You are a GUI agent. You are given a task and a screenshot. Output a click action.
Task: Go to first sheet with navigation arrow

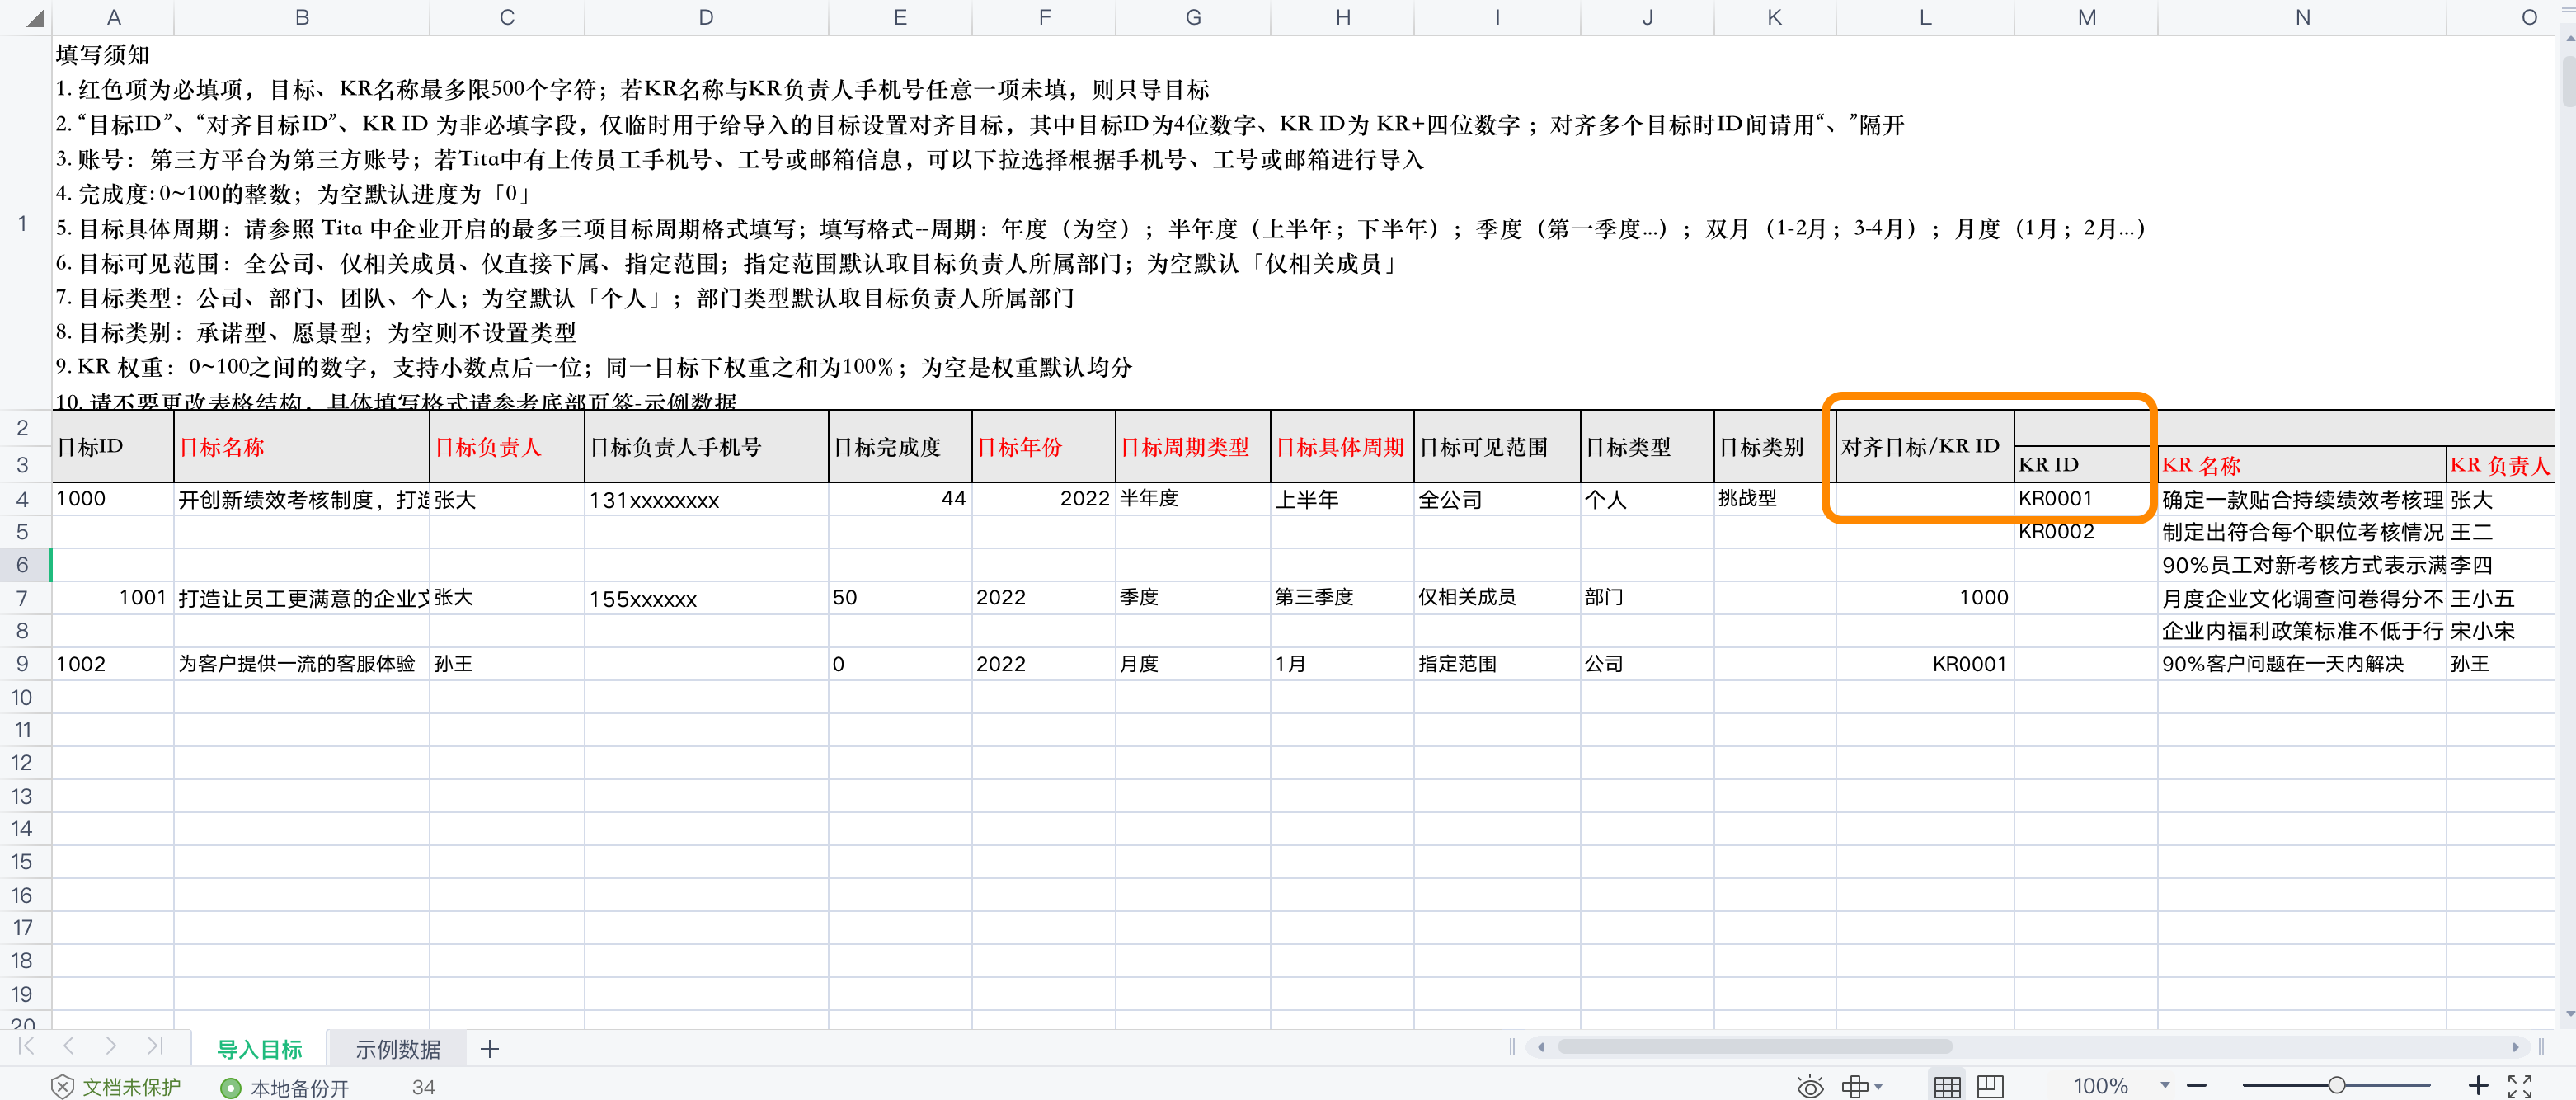click(x=27, y=1046)
